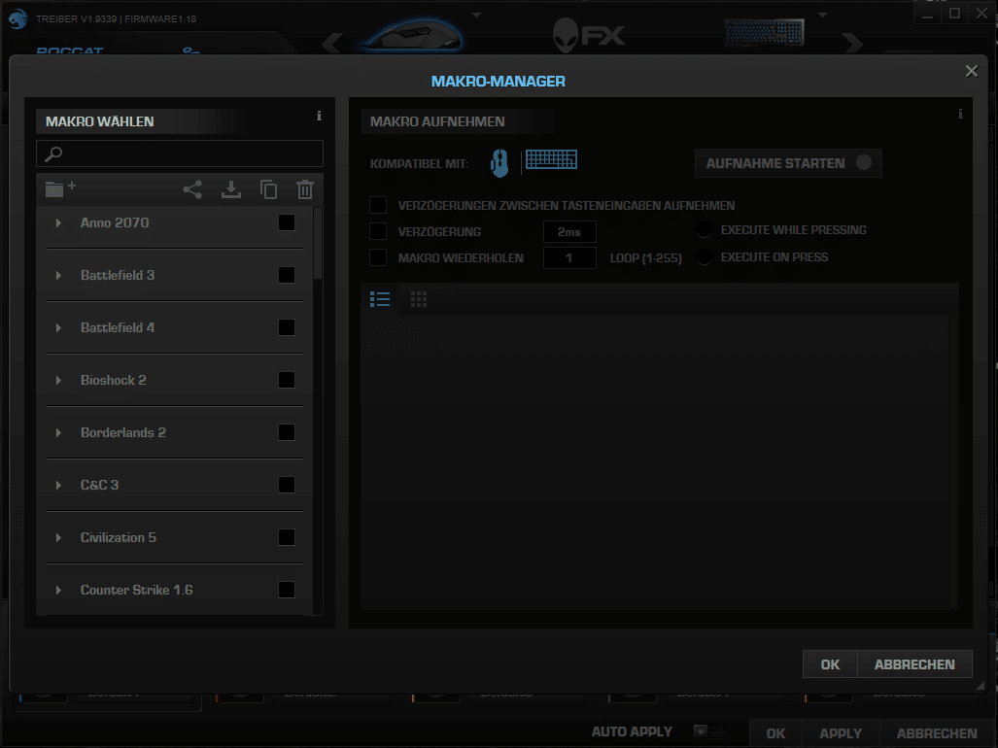Screen dimensions: 998x748
Task: Click the new folder icon in macro list
Action: [59, 189]
